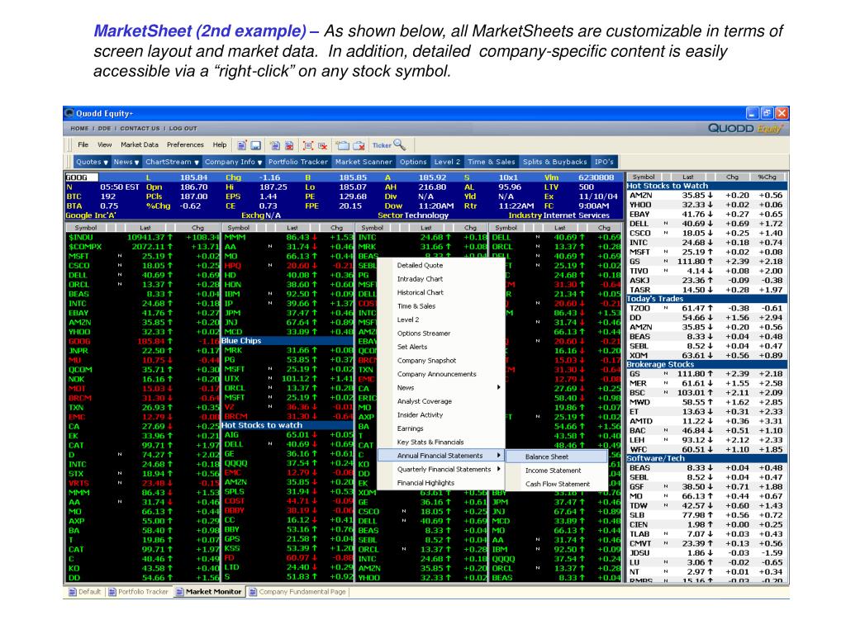This screenshot has width=846, height=634.
Task: Click the delete sheet icon with red mark
Action: (289, 145)
